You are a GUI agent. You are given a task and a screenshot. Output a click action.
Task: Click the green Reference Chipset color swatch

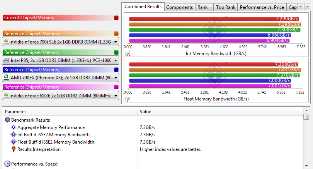116,52
